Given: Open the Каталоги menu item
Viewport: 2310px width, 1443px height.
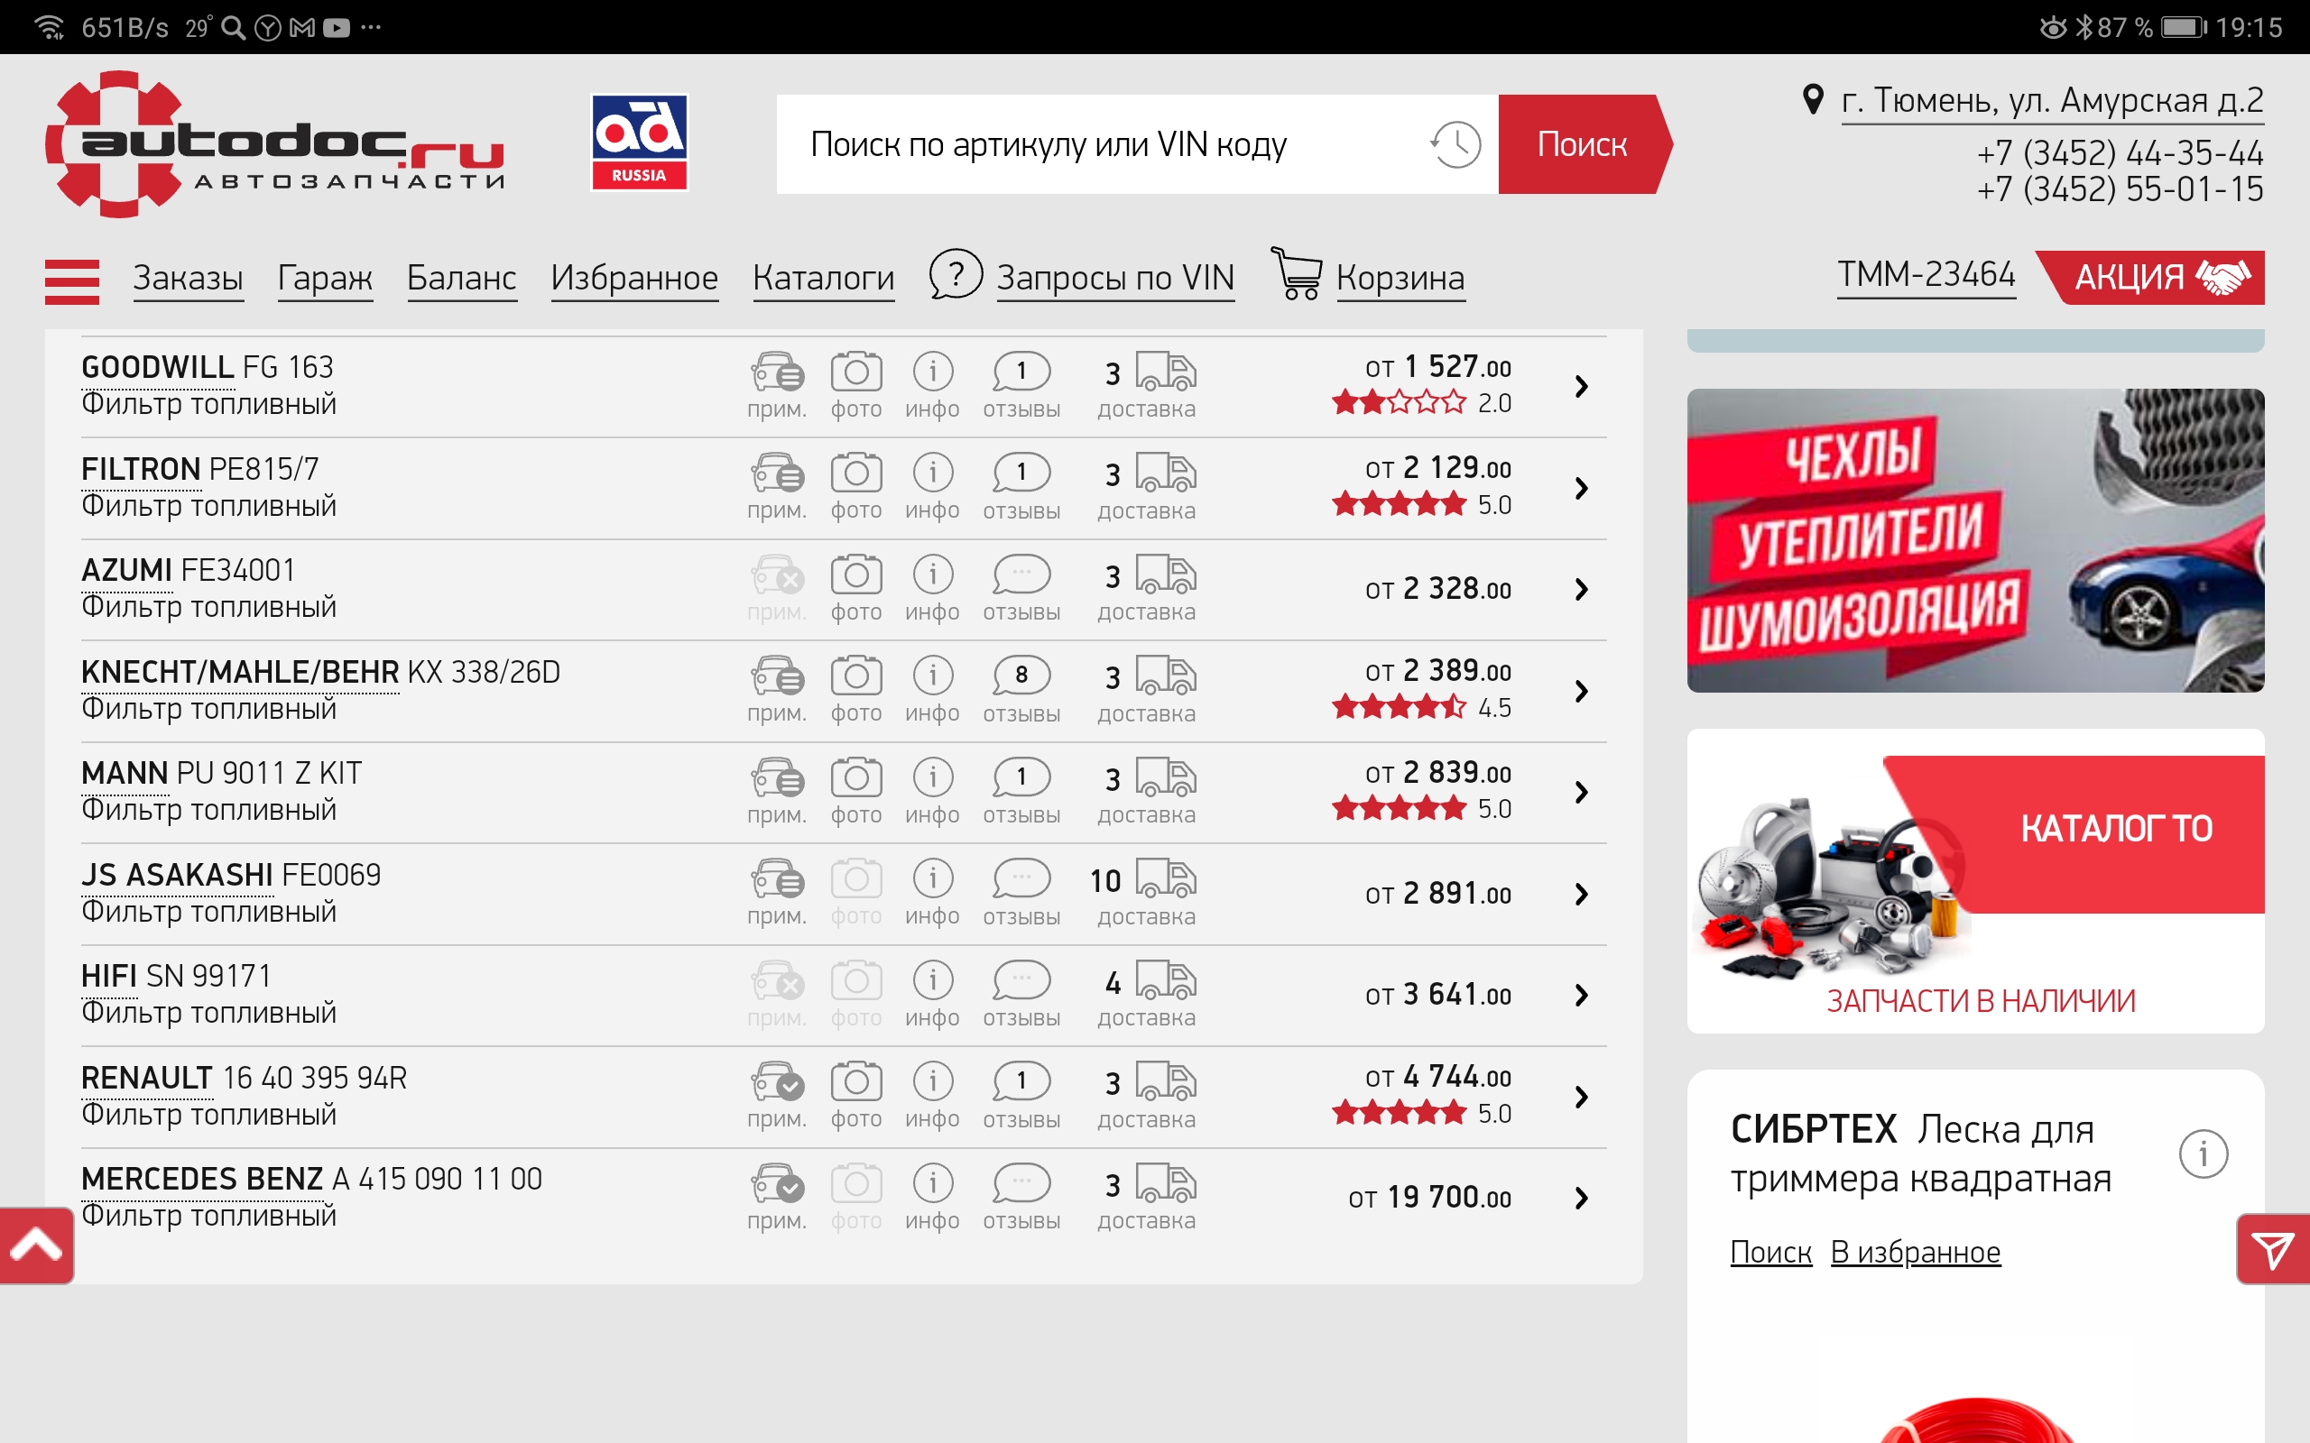Looking at the screenshot, I should pos(824,278).
